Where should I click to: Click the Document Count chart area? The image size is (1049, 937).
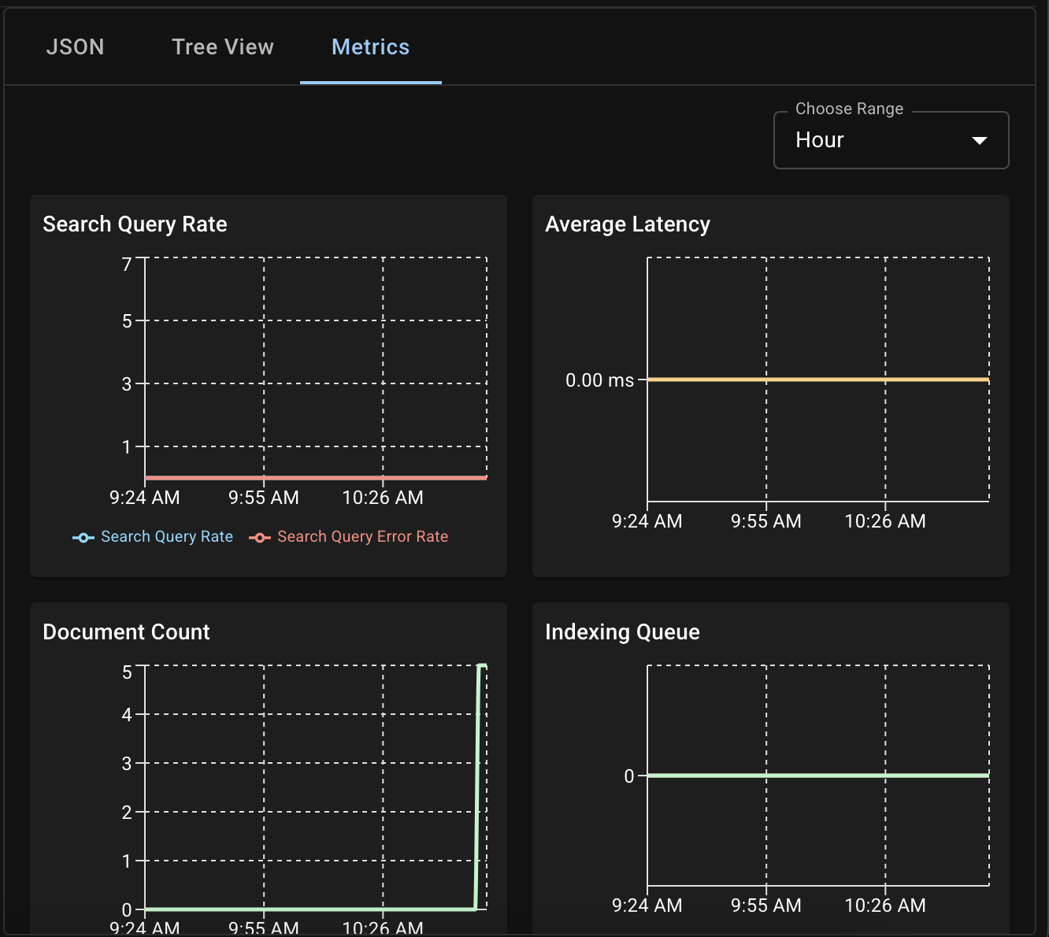coord(315,787)
